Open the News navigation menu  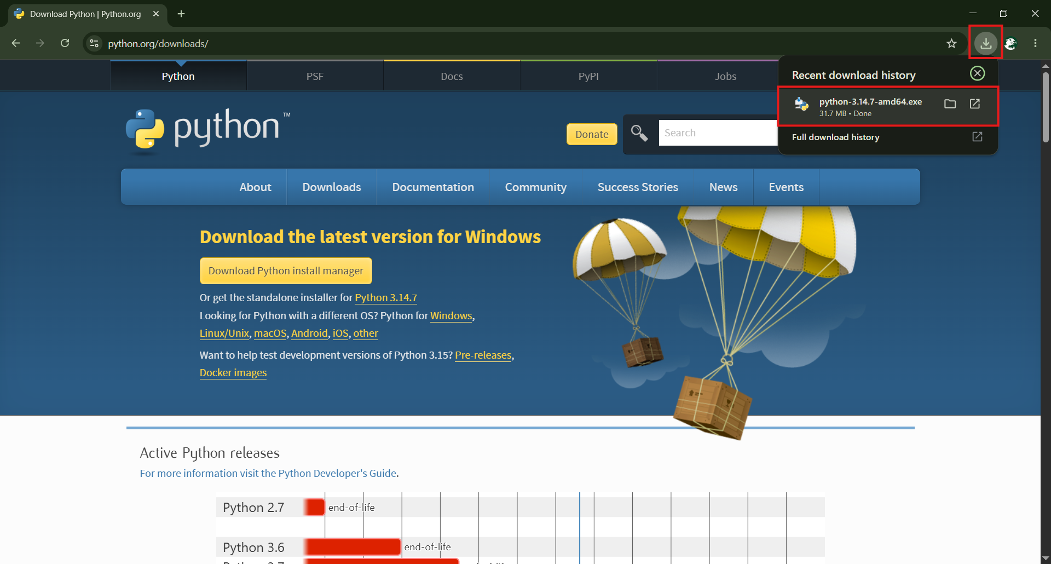point(723,187)
